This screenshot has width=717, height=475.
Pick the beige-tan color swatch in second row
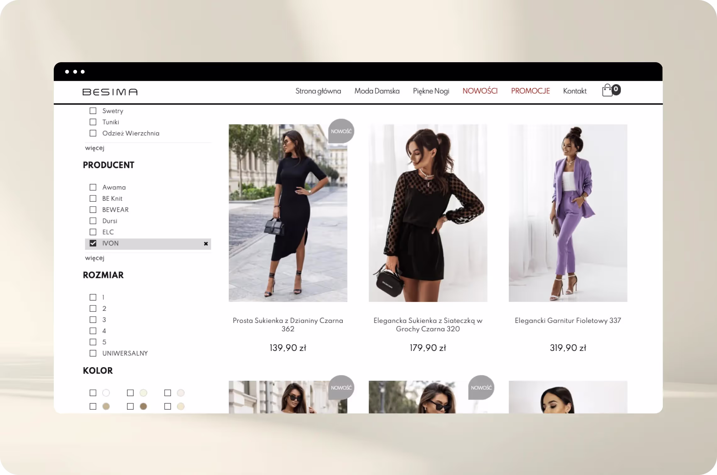coord(106,407)
